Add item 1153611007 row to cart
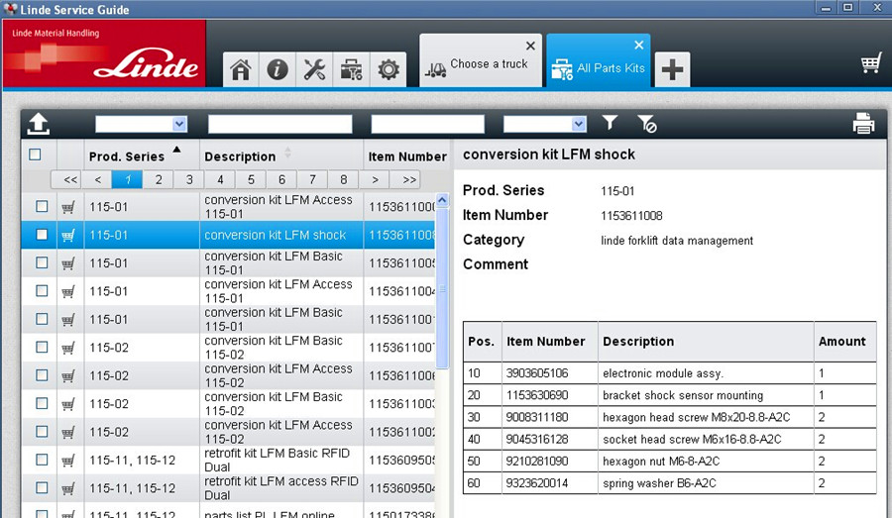Viewport: 892px width, 518px height. point(68,348)
